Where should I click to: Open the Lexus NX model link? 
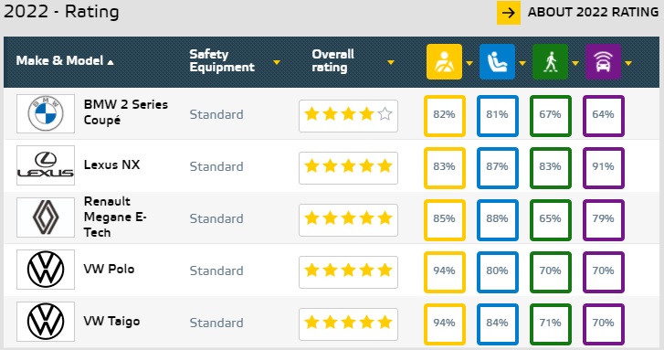coord(111,164)
